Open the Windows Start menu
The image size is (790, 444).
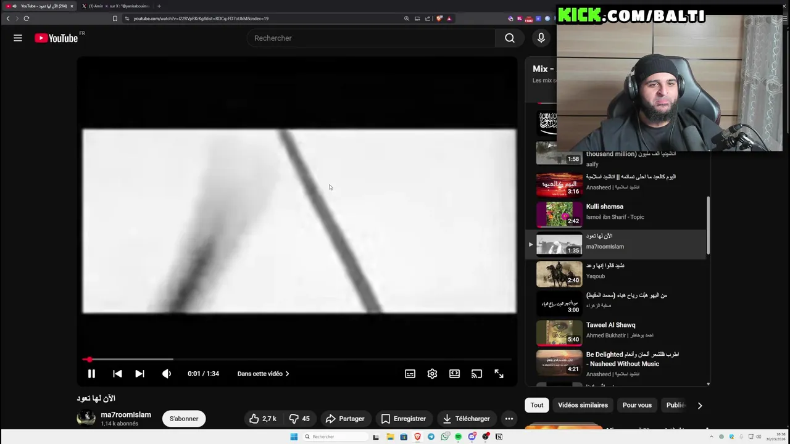(x=294, y=437)
